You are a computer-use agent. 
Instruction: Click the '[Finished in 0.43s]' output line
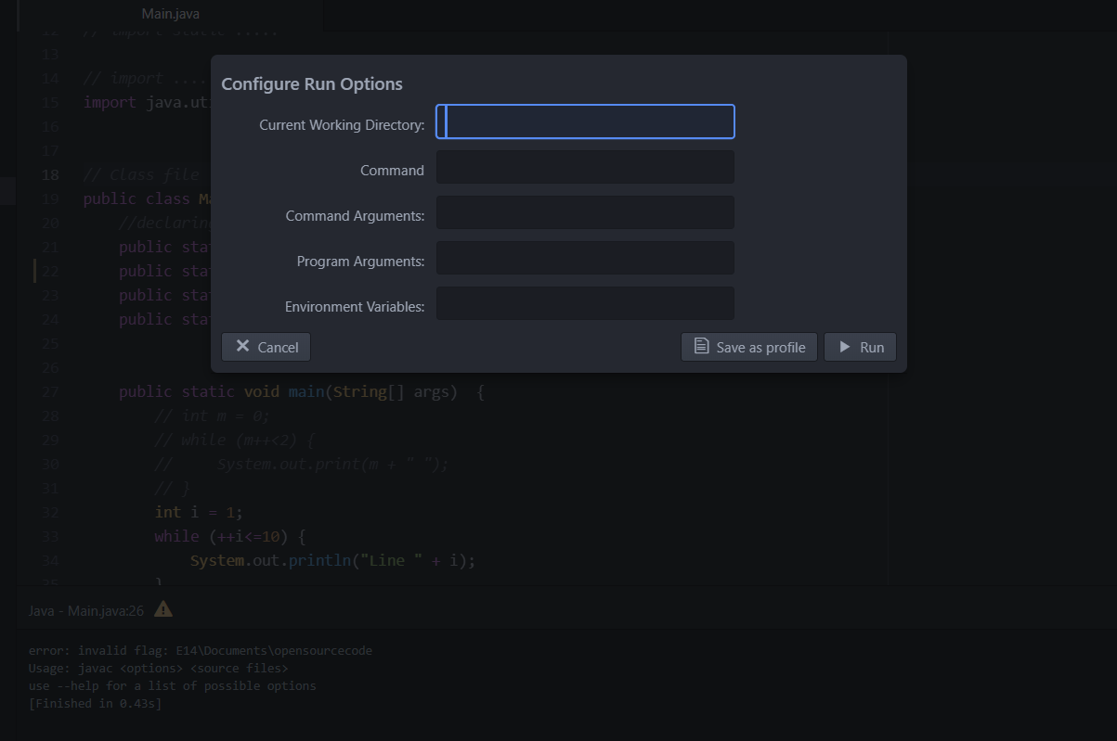(96, 703)
